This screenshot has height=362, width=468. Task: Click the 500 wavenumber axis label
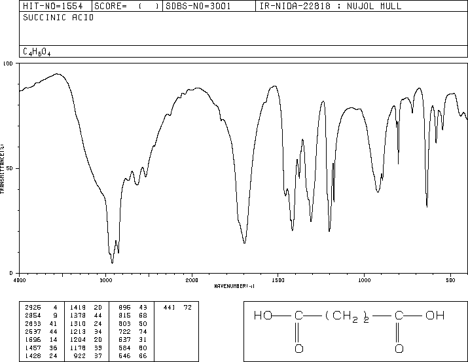pyautogui.click(x=451, y=280)
